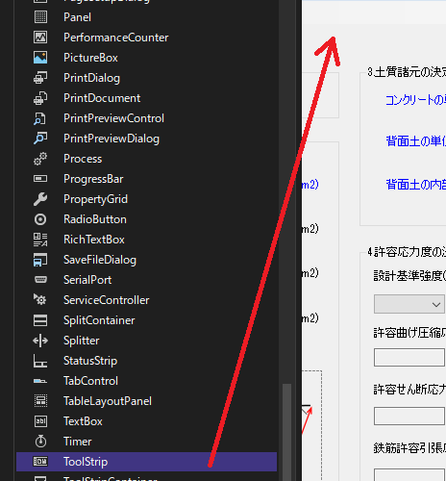This screenshot has height=481, width=446.
Task: Open the 設計基準強度 combo box
Action: click(x=409, y=304)
